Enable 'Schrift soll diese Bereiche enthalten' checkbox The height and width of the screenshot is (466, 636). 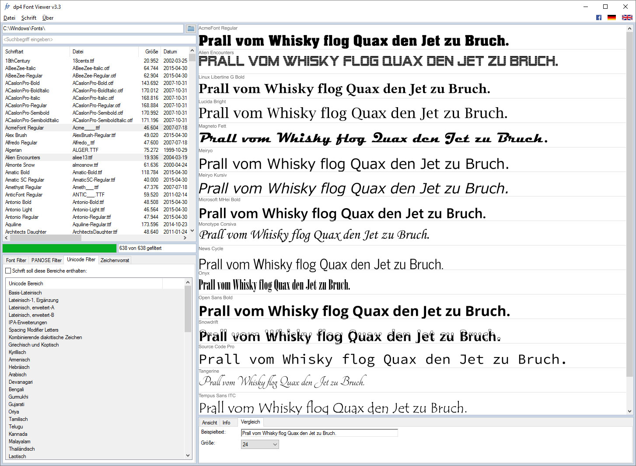pyautogui.click(x=8, y=271)
